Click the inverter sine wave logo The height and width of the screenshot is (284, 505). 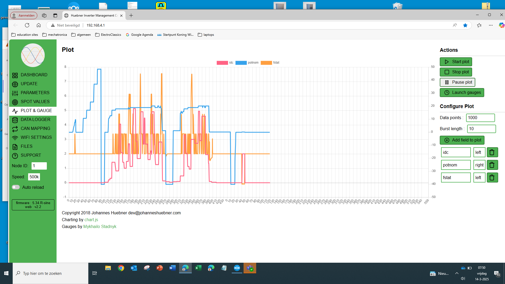pos(33,55)
